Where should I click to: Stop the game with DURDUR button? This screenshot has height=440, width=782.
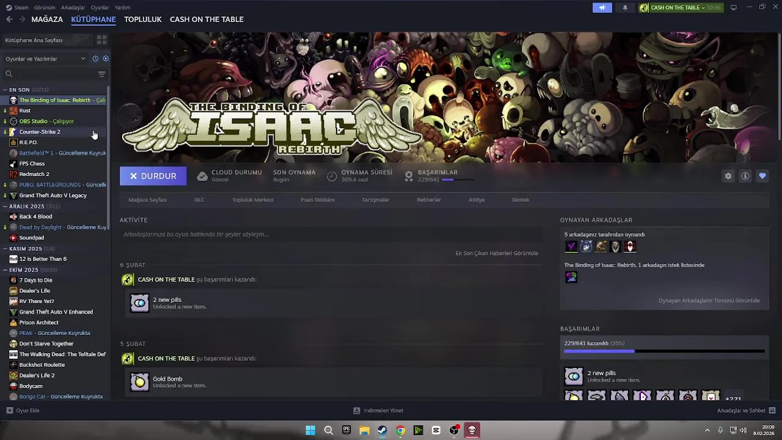(153, 176)
